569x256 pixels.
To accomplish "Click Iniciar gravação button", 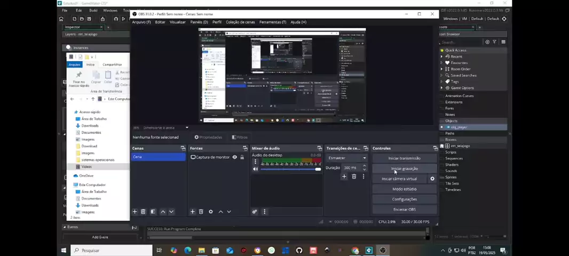I will coord(404,169).
